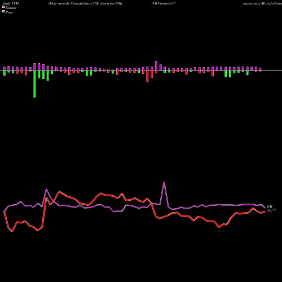282x282 pixels.
Task: Click the '(FB Financial C' header text
Action: point(164,3)
